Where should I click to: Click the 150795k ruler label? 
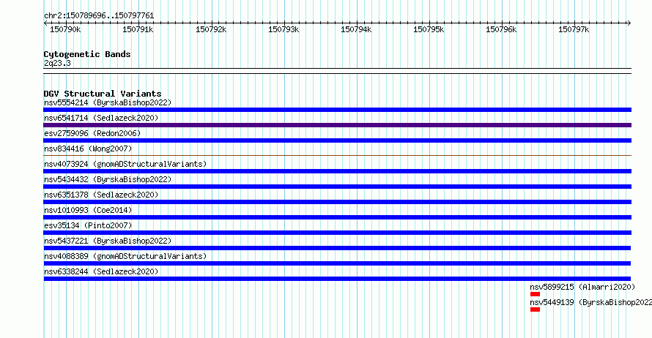coord(429,29)
